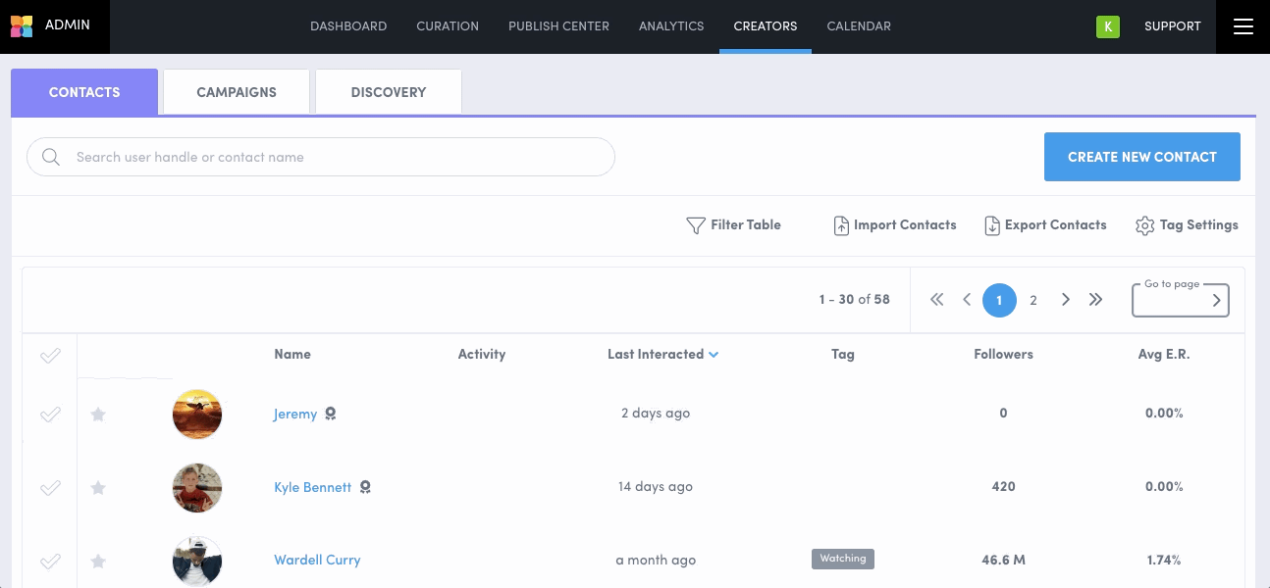Click the Create New Contact button
1270x588 pixels.
(x=1141, y=157)
